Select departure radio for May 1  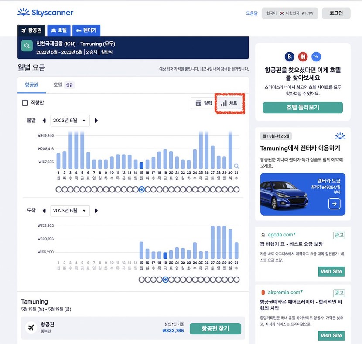[x=58, y=189]
